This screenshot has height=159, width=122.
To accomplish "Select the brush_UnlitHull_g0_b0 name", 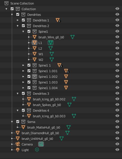I will pos(37,139).
